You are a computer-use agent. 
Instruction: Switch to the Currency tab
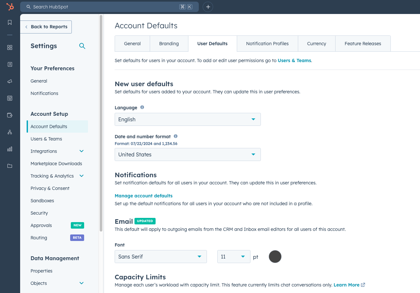click(x=317, y=44)
